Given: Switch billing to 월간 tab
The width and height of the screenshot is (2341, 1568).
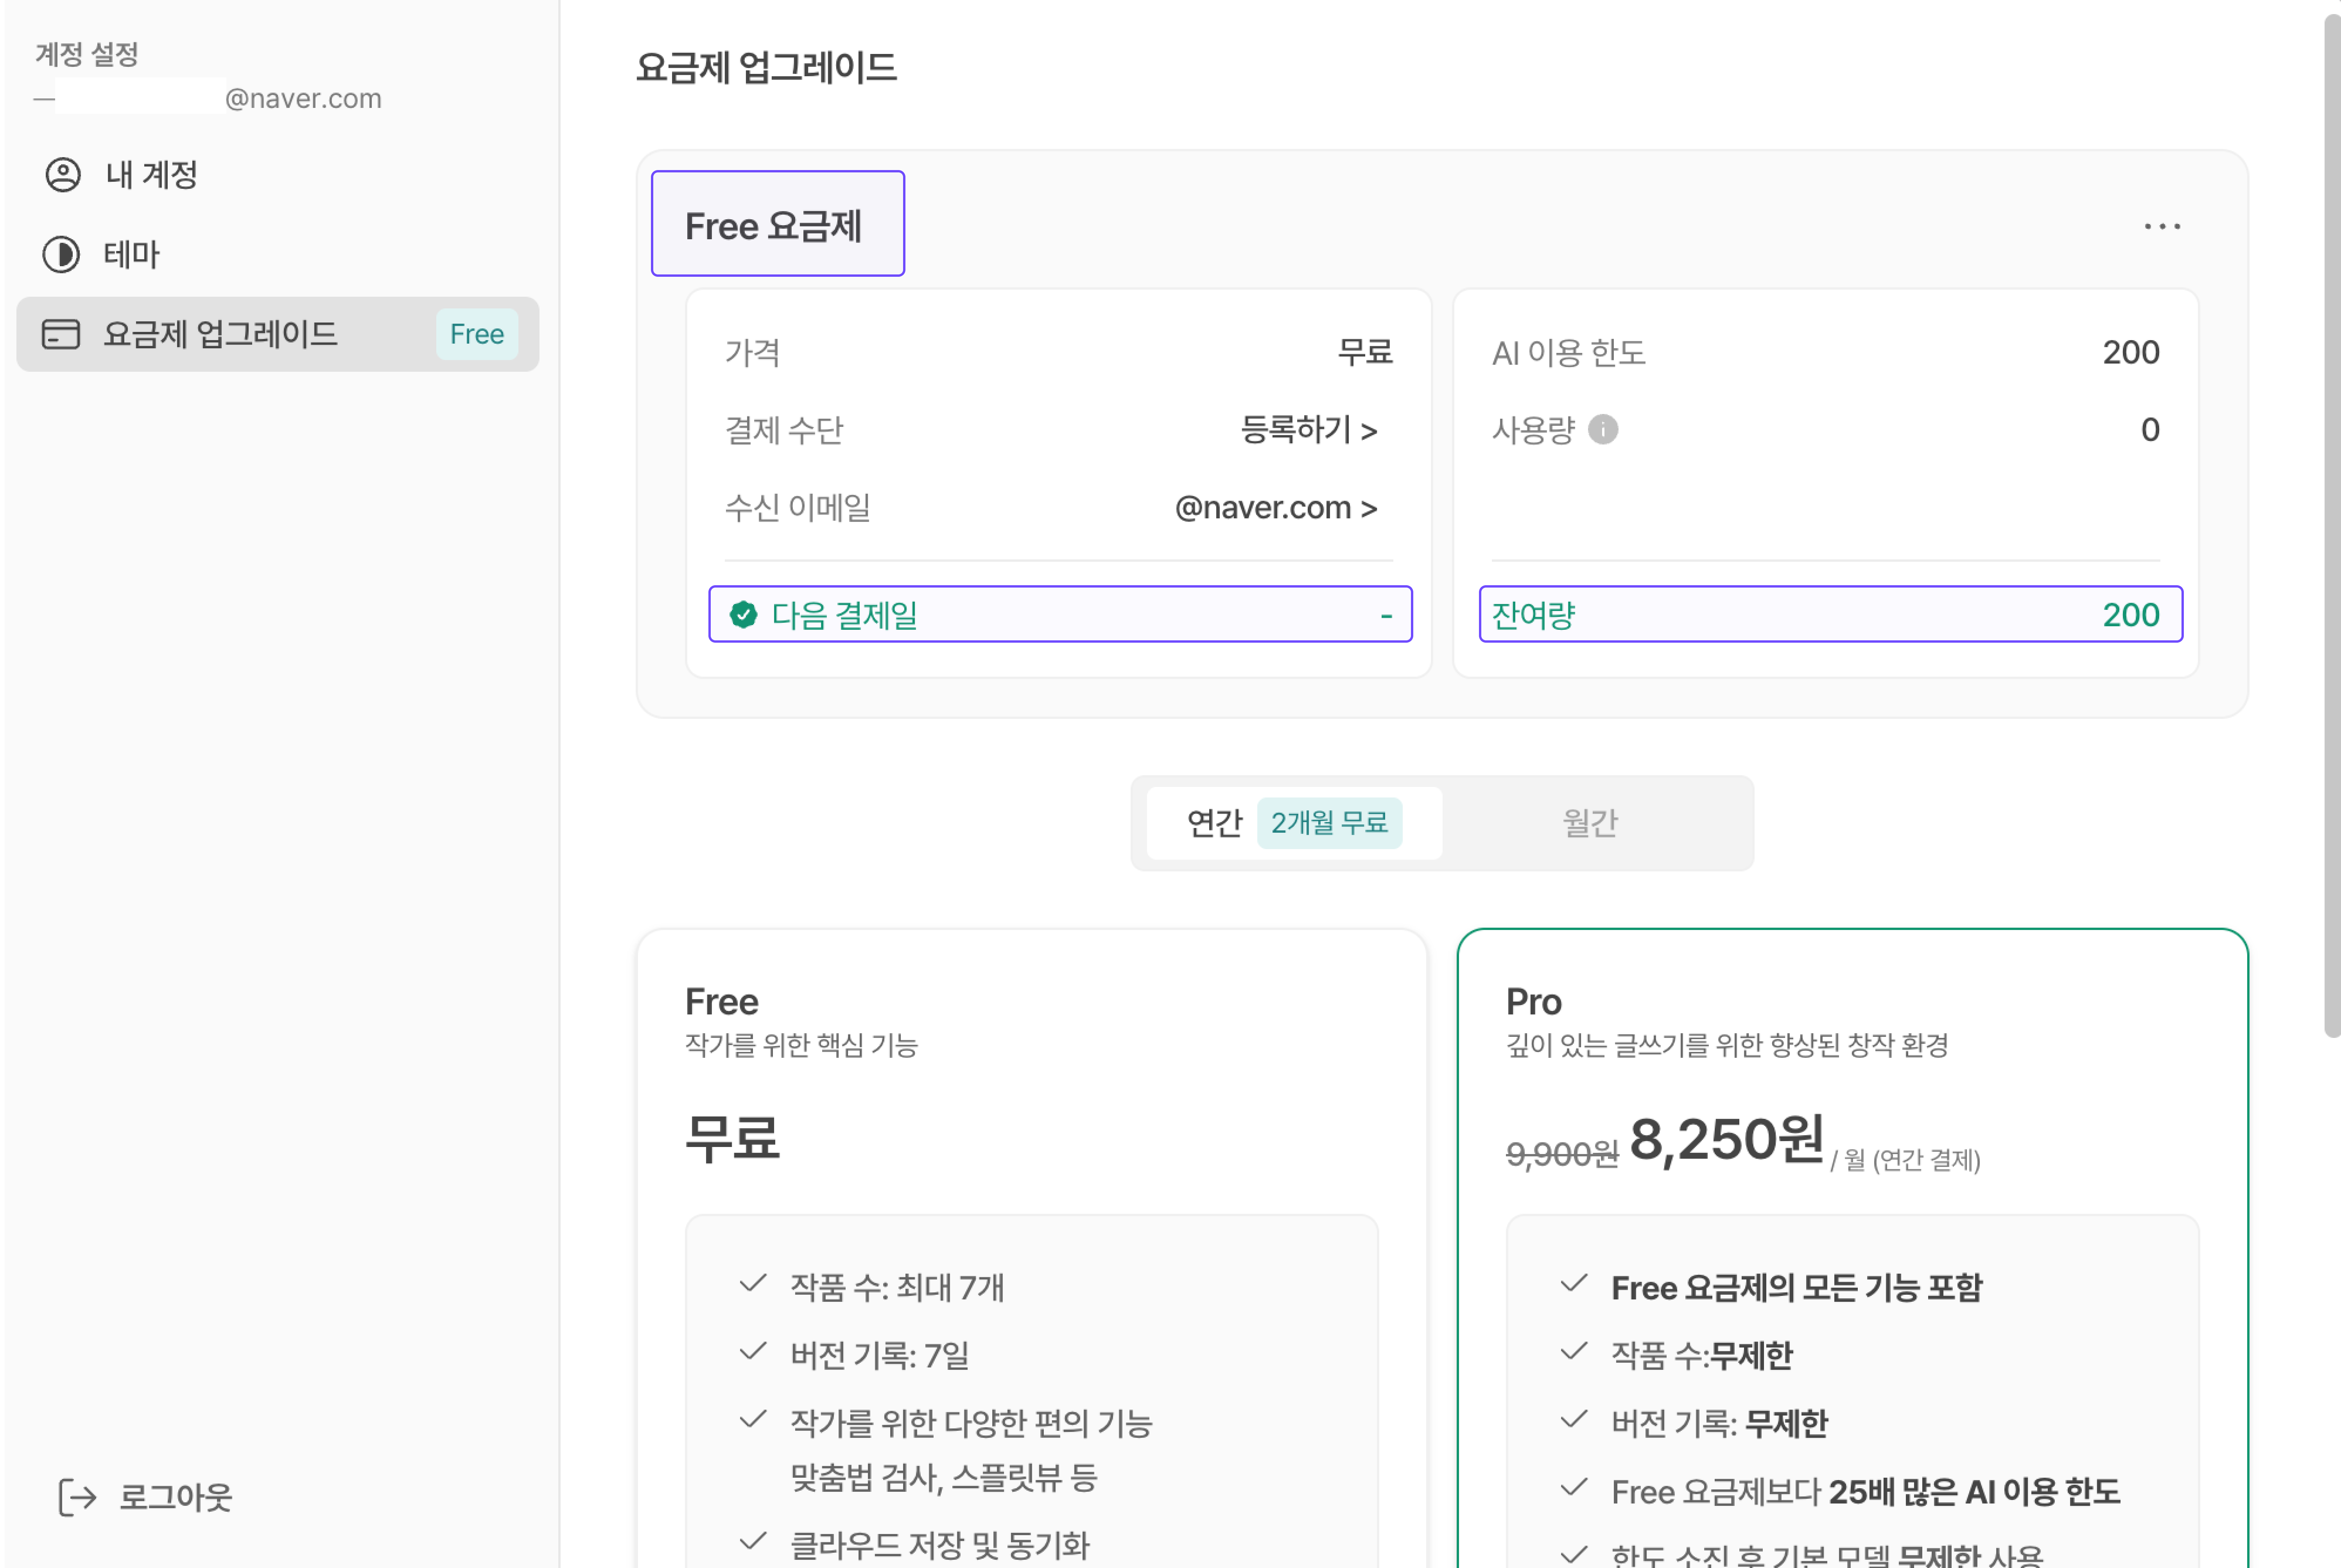Looking at the screenshot, I should (x=1590, y=823).
